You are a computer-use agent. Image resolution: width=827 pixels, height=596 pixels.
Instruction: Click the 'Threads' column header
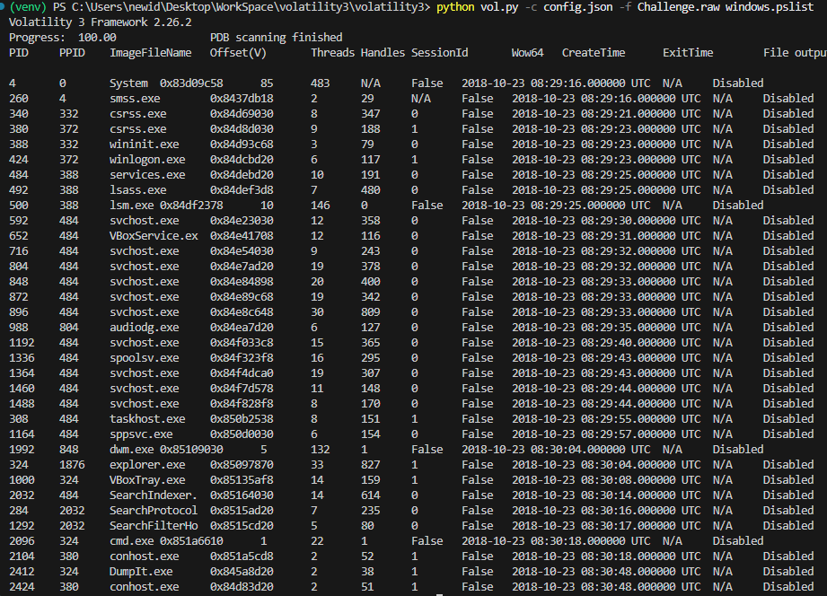pyautogui.click(x=333, y=53)
